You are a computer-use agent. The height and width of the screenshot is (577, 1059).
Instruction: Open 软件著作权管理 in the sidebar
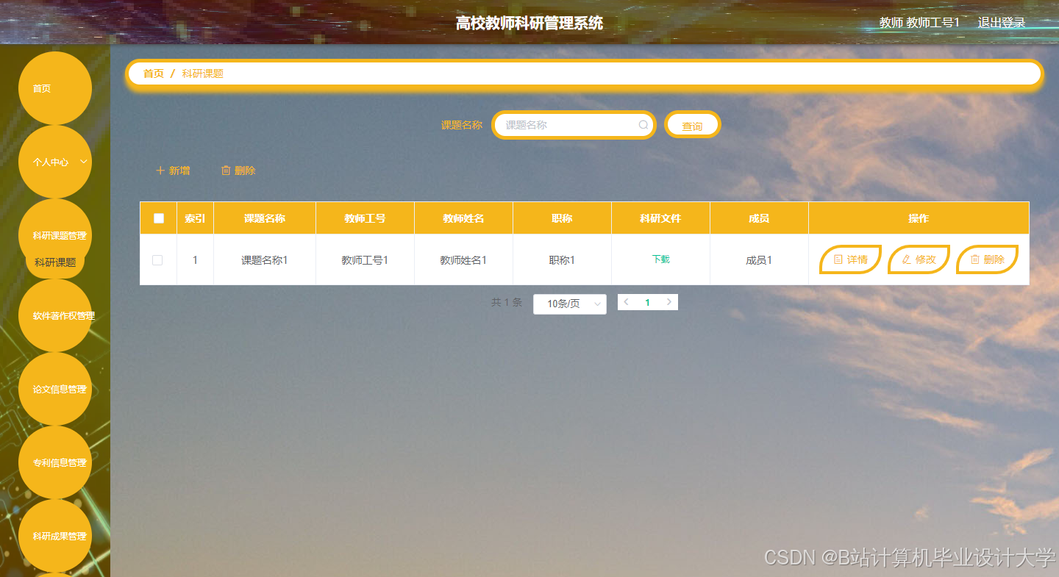tap(55, 316)
